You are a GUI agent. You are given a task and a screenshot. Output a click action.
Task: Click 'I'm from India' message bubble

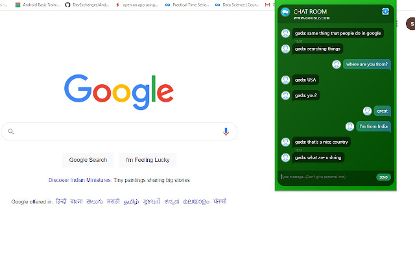(x=373, y=126)
